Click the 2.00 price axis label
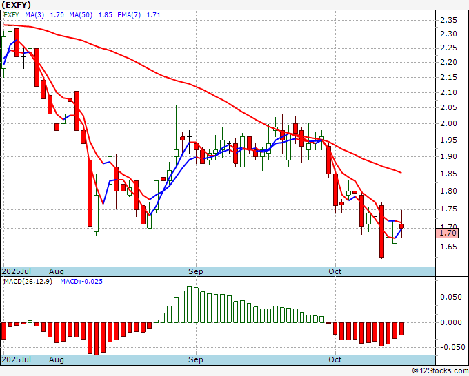This screenshot has height=376, width=469. (x=448, y=123)
